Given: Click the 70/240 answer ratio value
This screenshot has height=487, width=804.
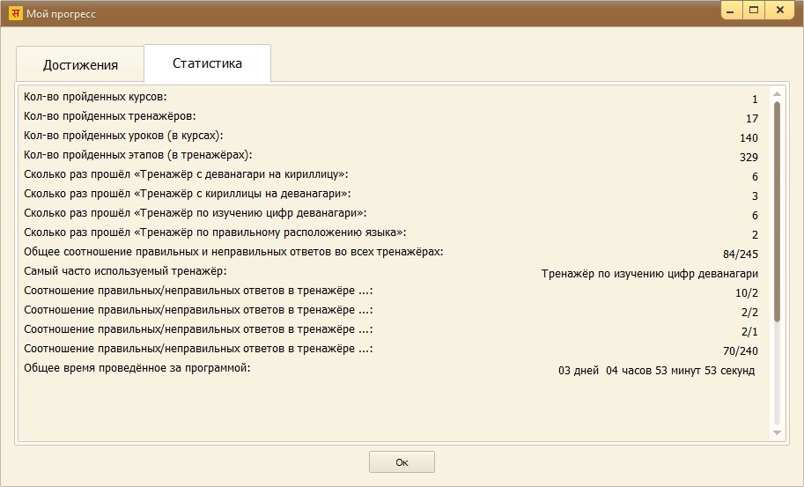Looking at the screenshot, I should tap(740, 351).
